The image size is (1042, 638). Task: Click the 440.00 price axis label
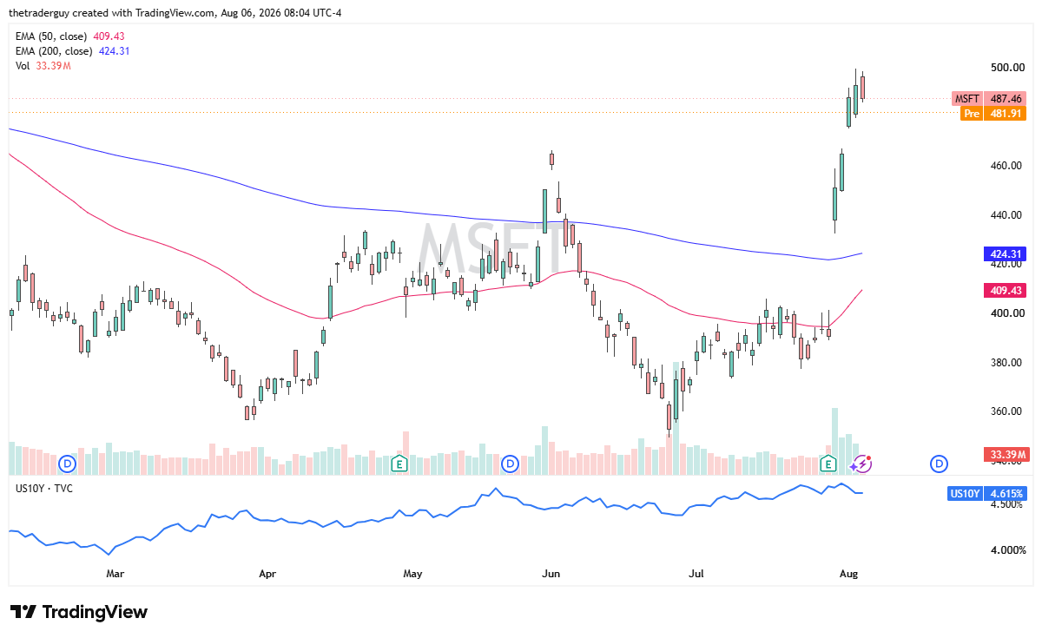pyautogui.click(x=1006, y=215)
